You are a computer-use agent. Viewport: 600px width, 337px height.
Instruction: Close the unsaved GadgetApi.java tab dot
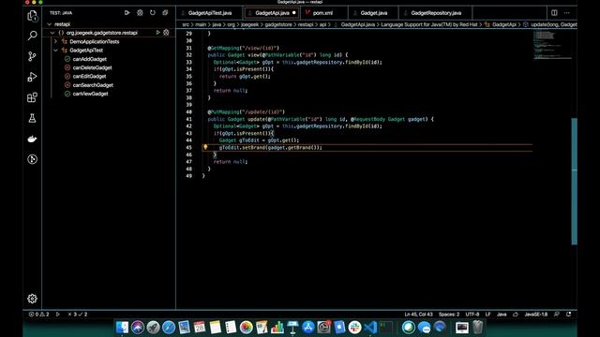(x=293, y=13)
